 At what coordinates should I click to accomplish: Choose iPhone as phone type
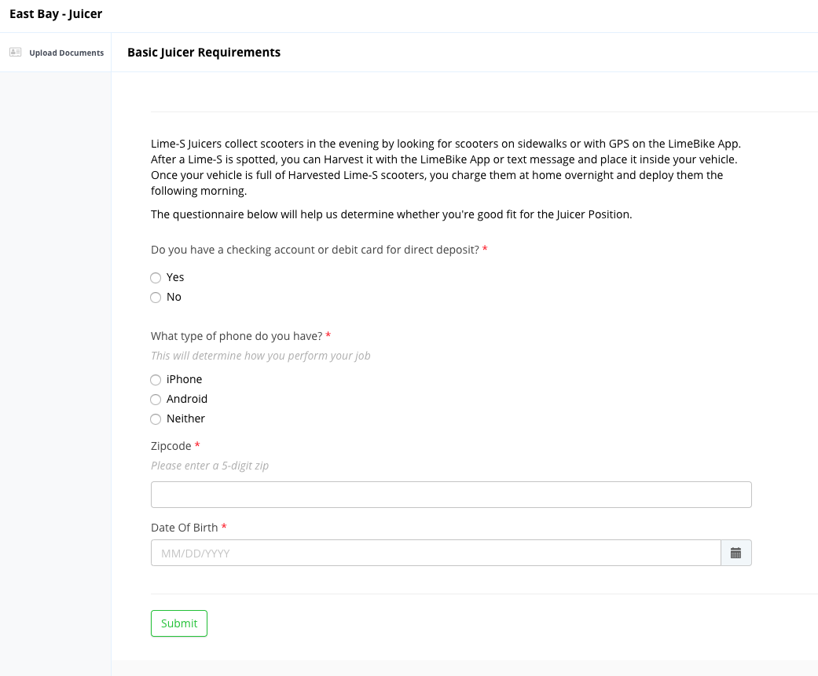coord(156,380)
